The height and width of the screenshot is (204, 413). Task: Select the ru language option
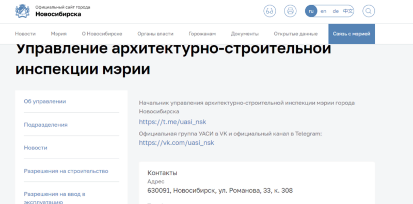click(311, 11)
